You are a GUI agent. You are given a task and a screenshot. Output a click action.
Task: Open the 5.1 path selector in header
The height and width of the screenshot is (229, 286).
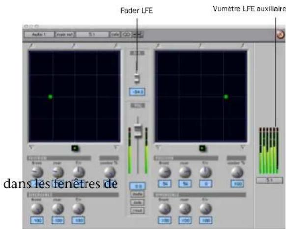(92, 34)
